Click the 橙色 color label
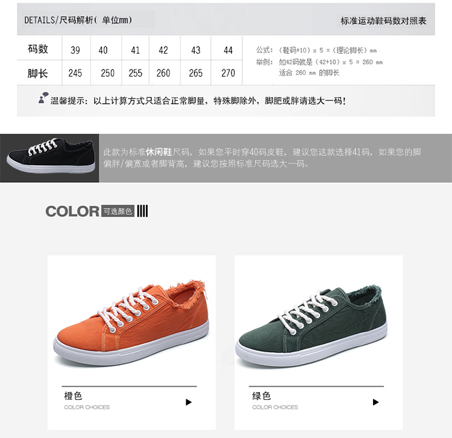Image resolution: width=452 pixels, height=438 pixels. click(x=73, y=396)
